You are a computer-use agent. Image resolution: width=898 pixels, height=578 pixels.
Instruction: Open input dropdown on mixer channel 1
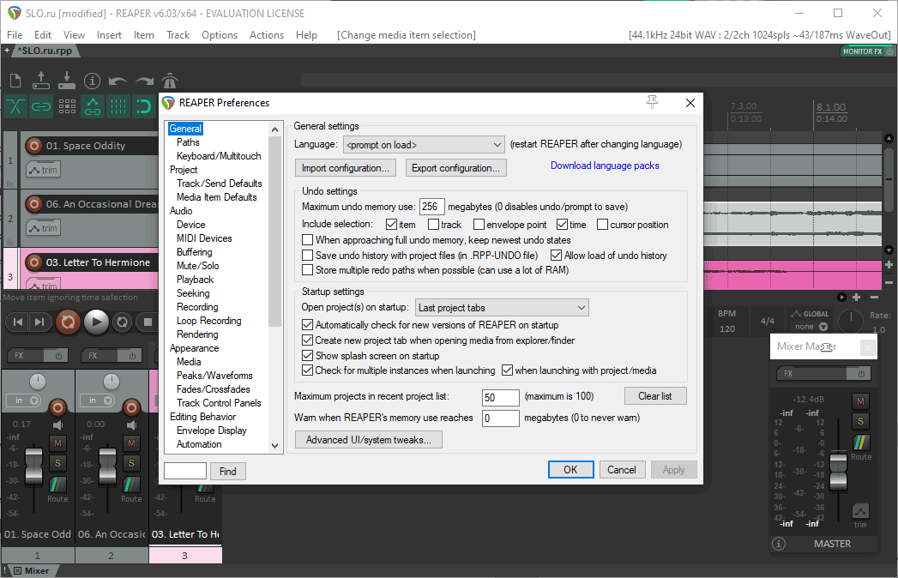point(23,400)
